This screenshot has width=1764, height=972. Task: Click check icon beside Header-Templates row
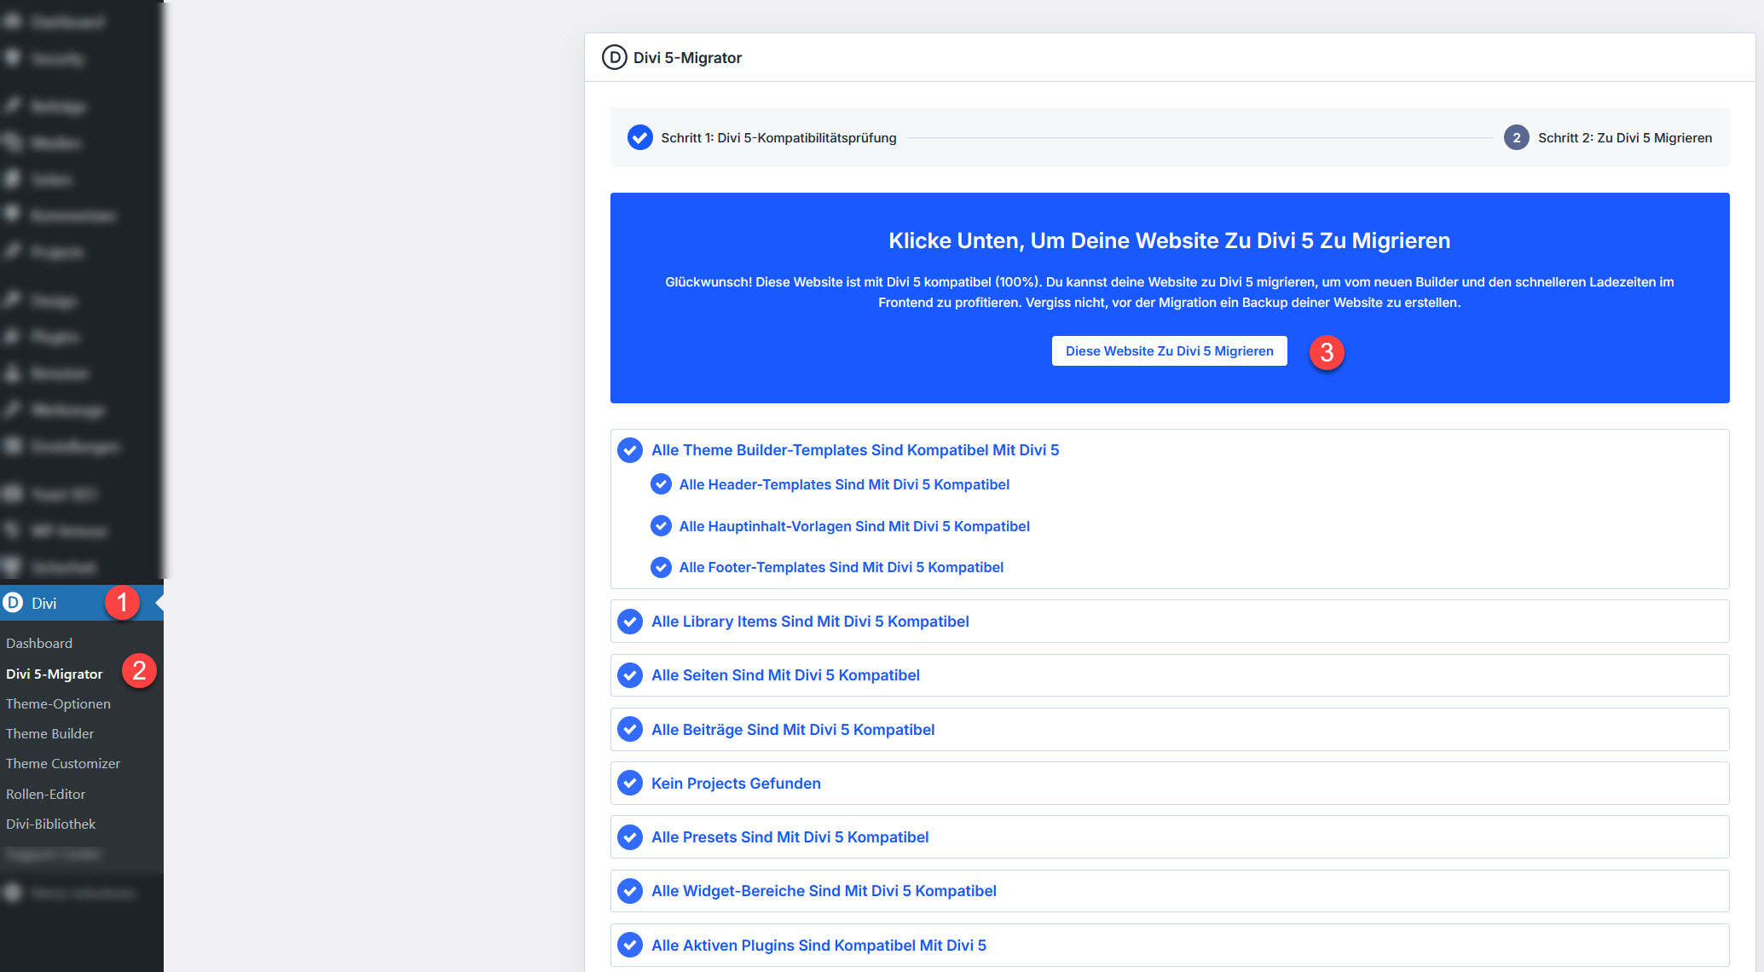[661, 484]
